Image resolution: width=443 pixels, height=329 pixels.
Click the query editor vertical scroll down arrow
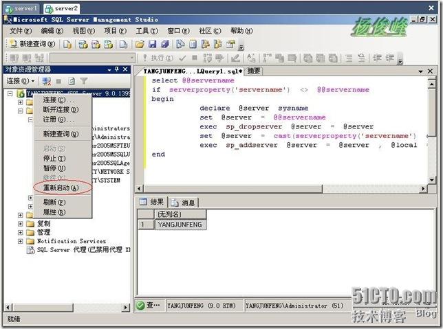(431, 180)
